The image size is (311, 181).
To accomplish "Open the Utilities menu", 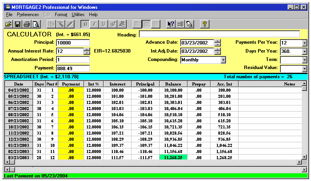I will coord(78,15).
